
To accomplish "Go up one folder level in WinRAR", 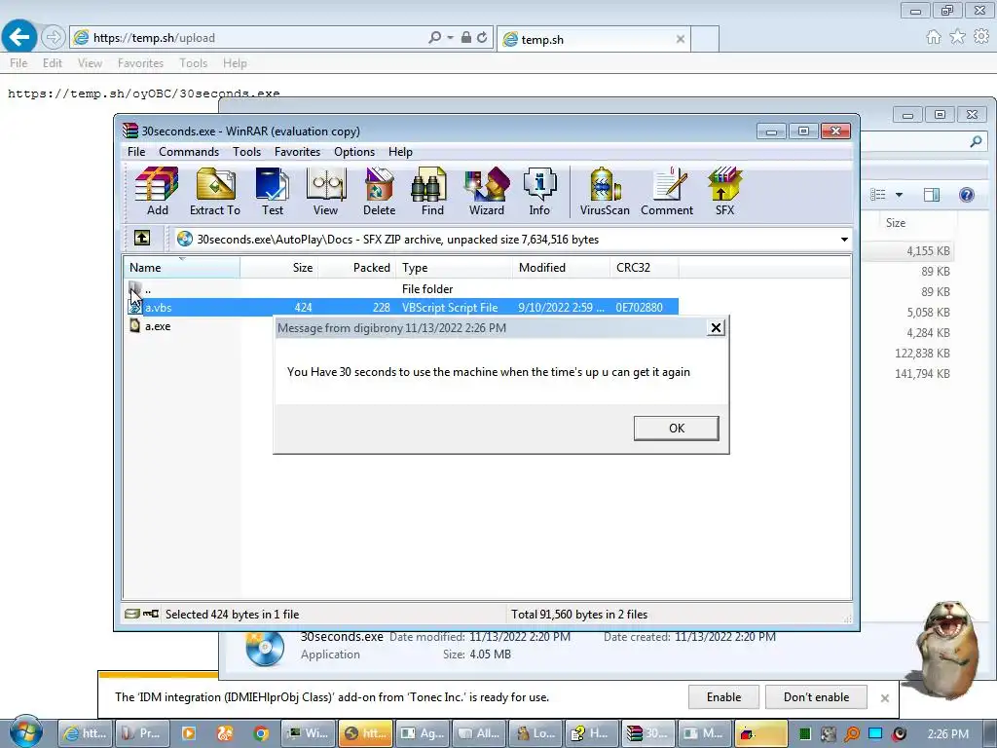I will pos(142,239).
